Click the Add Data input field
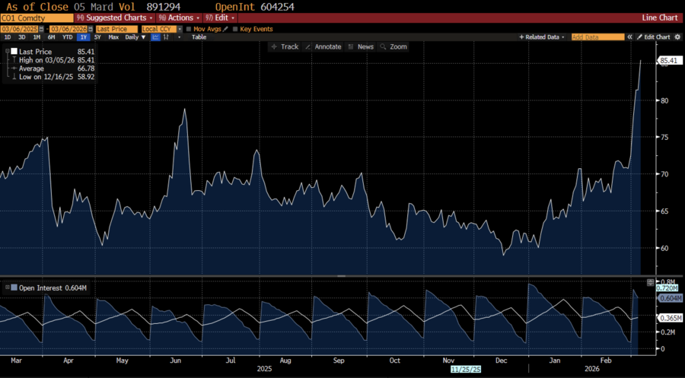Viewport: 685px width, 378px height. (x=597, y=37)
